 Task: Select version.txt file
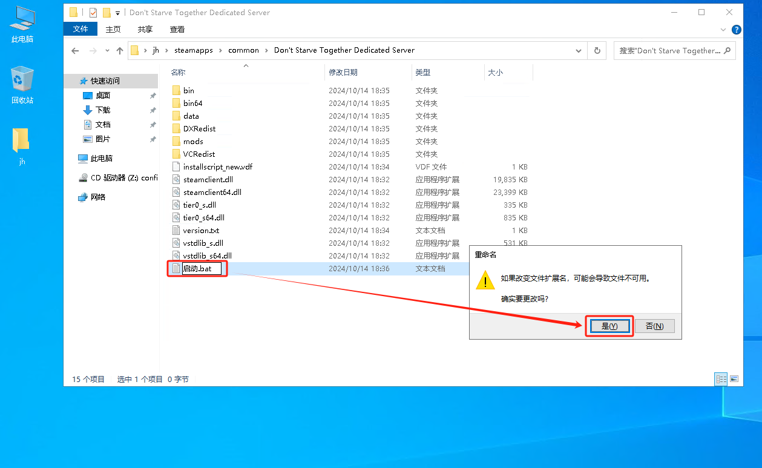pyautogui.click(x=195, y=230)
